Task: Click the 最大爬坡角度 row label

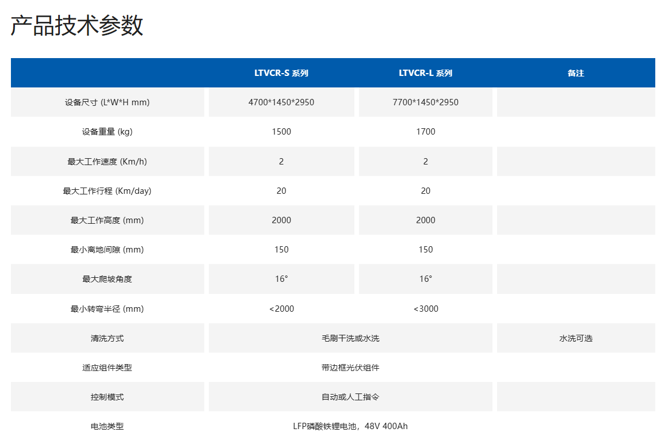Action: pos(107,279)
